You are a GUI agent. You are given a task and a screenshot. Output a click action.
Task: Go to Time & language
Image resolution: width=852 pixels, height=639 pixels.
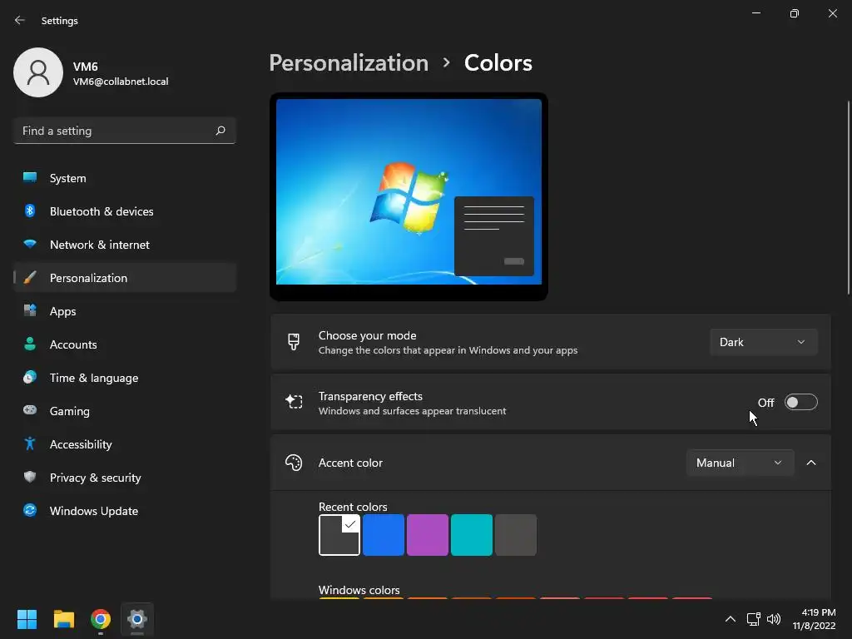(125, 378)
